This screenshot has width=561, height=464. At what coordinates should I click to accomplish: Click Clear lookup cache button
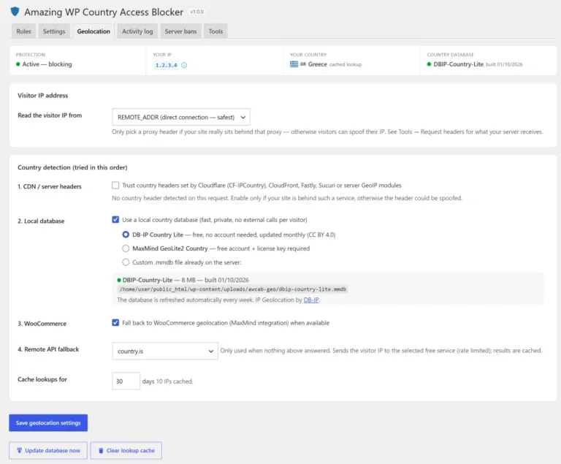pos(126,450)
